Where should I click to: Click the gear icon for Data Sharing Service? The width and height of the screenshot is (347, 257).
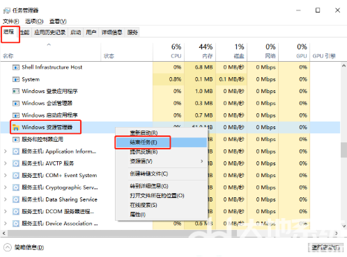tap(15, 199)
